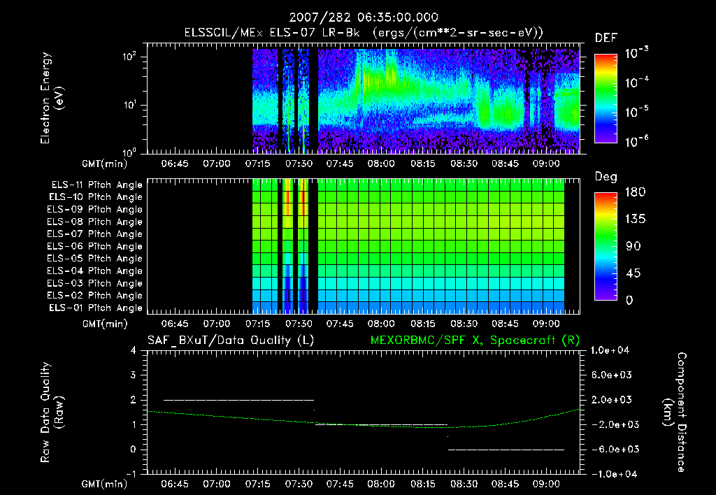Click the DEF color scale bar
Viewport: 716px width, 495px height.
tap(606, 99)
